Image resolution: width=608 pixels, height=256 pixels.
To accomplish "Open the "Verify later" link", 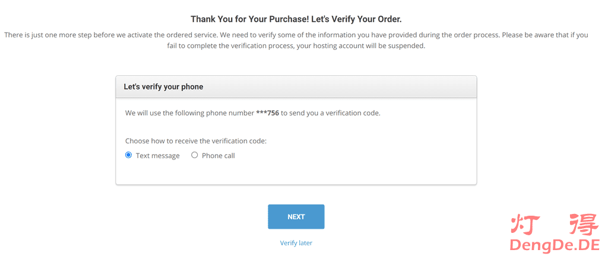I will (296, 243).
